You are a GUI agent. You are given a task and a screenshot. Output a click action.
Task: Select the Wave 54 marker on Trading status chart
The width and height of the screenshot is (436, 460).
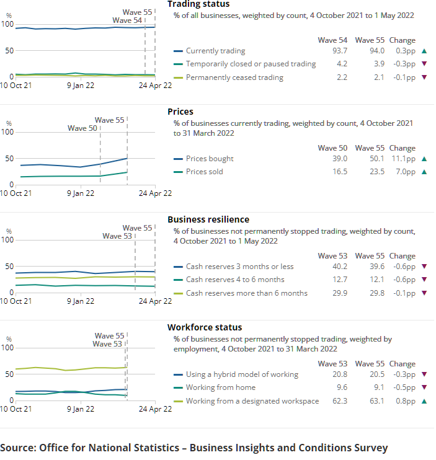(x=127, y=20)
